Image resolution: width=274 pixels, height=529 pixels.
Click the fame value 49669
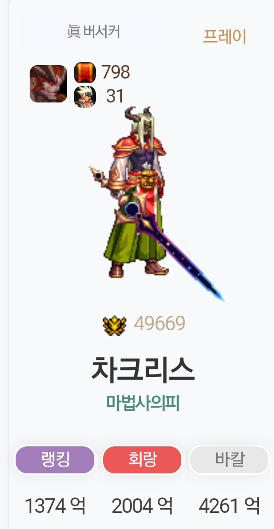coord(159,324)
